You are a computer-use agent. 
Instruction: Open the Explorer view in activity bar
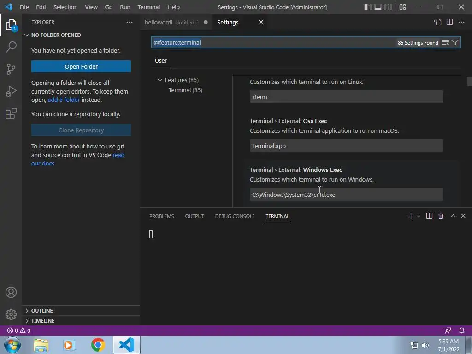(11, 25)
